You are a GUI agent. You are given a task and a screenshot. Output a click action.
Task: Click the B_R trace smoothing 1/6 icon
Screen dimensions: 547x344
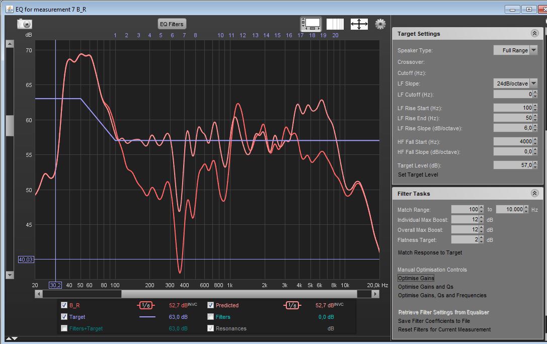(146, 306)
